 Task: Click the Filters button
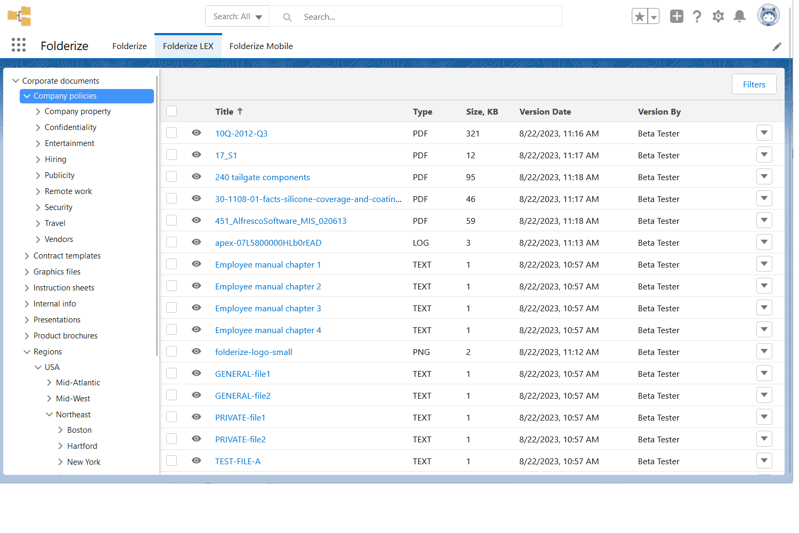click(x=754, y=84)
